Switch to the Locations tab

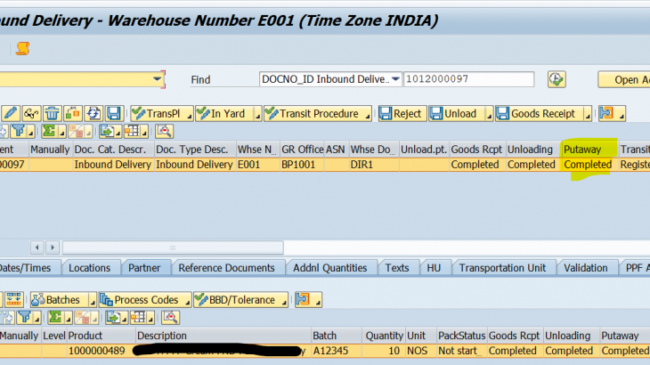pos(90,268)
